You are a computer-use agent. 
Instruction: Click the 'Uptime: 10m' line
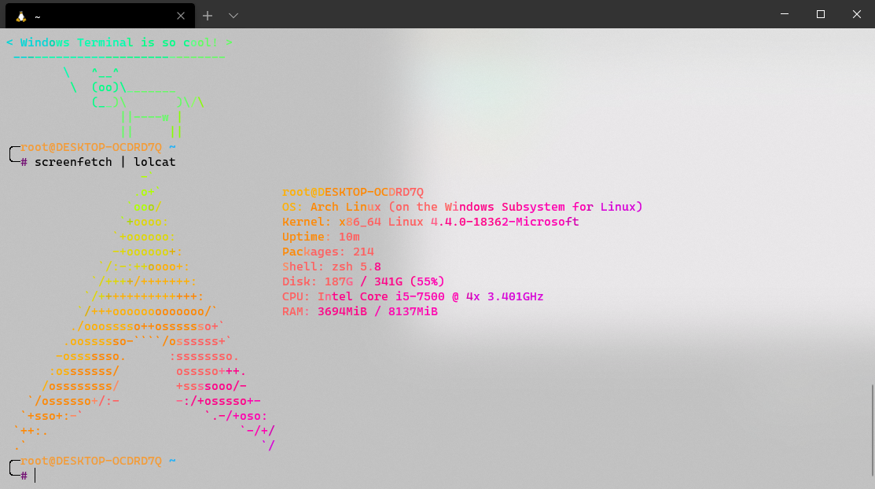[x=321, y=237]
